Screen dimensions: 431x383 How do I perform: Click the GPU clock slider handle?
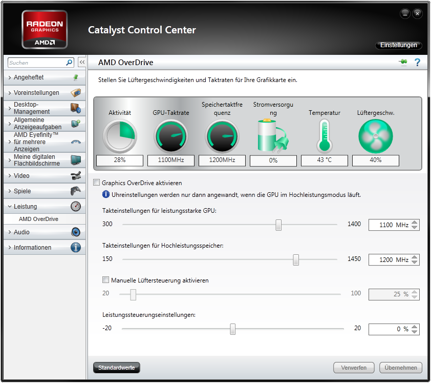[278, 225]
